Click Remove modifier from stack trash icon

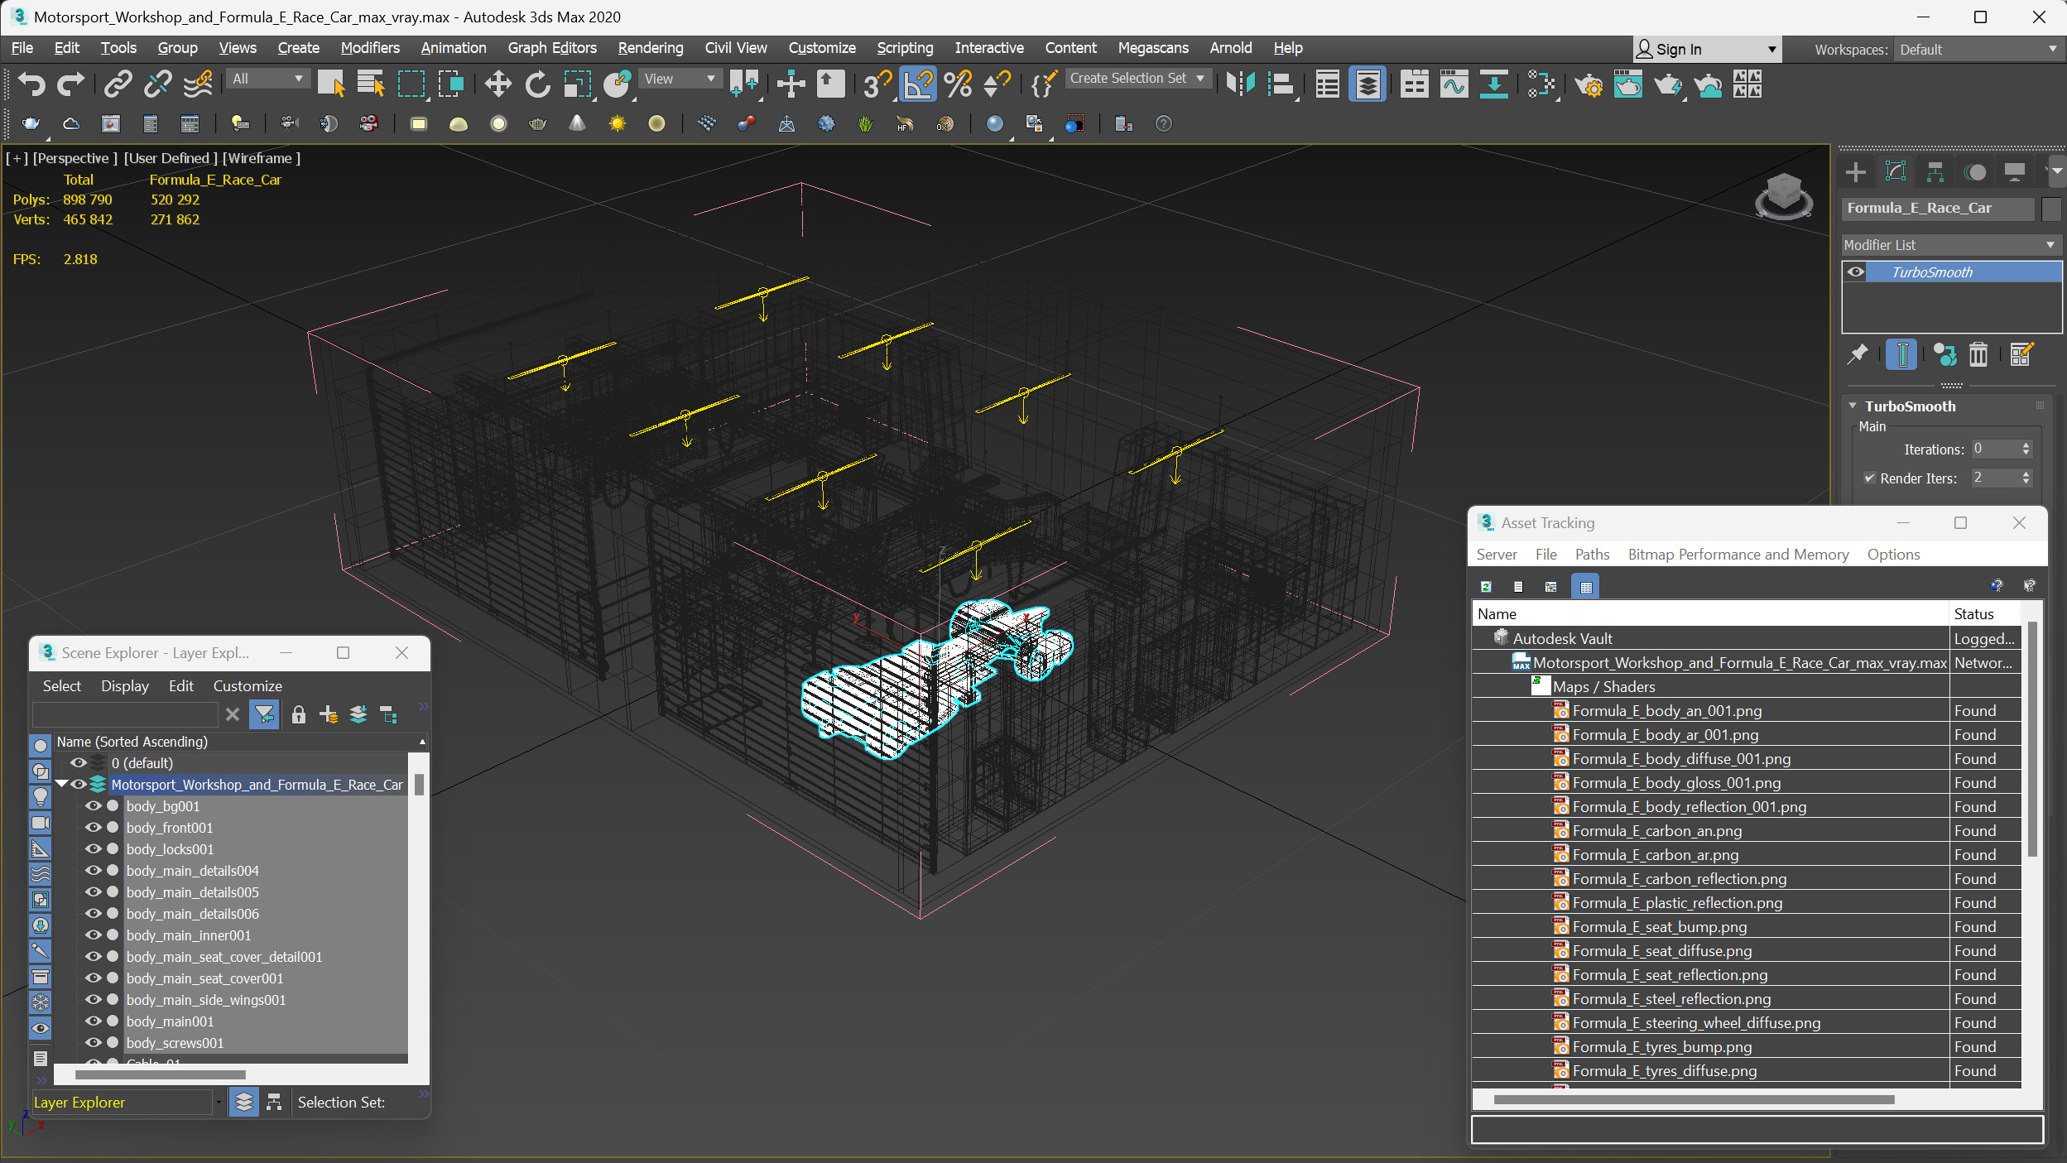click(x=1978, y=354)
